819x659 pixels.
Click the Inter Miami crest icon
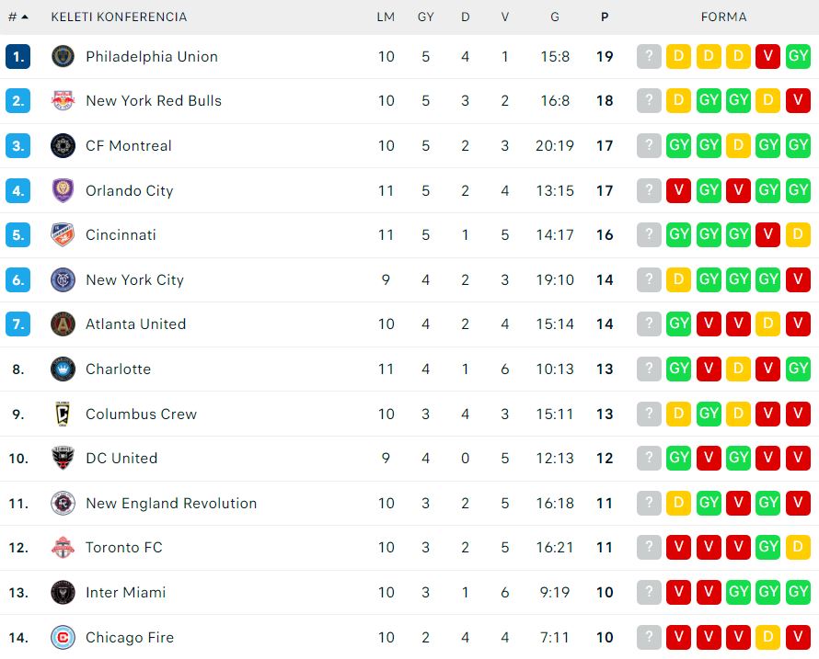tap(63, 592)
